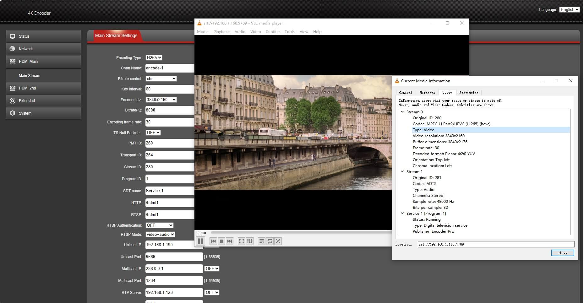This screenshot has width=584, height=303.
Task: Click Close in Media Information dialog
Action: point(562,253)
